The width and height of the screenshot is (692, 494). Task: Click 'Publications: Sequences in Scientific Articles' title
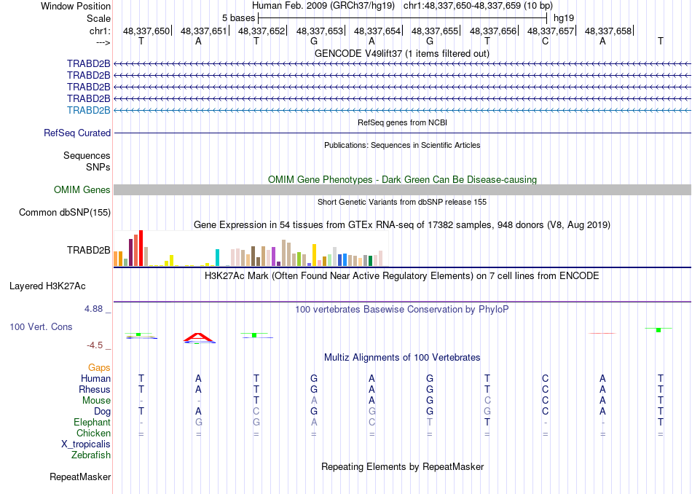click(402, 145)
